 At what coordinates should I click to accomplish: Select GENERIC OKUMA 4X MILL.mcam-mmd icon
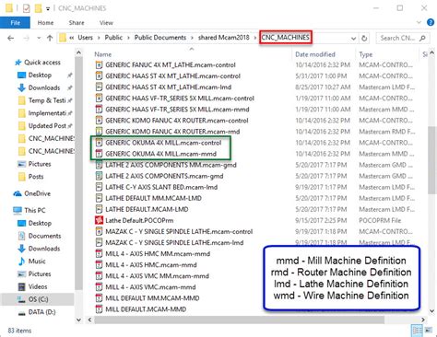pyautogui.click(x=99, y=154)
